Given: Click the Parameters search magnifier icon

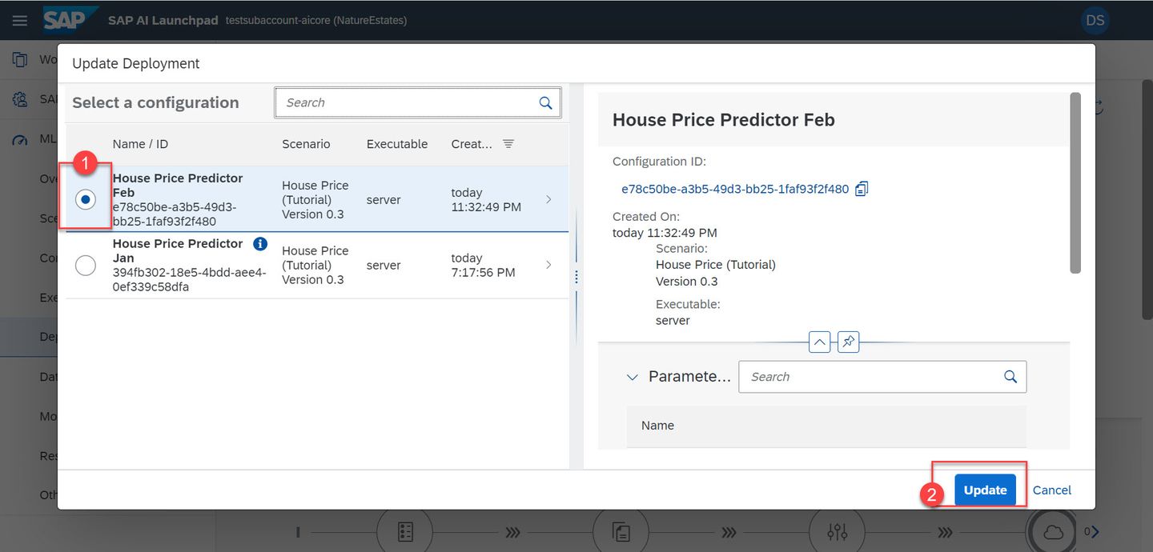Looking at the screenshot, I should click(x=1010, y=377).
